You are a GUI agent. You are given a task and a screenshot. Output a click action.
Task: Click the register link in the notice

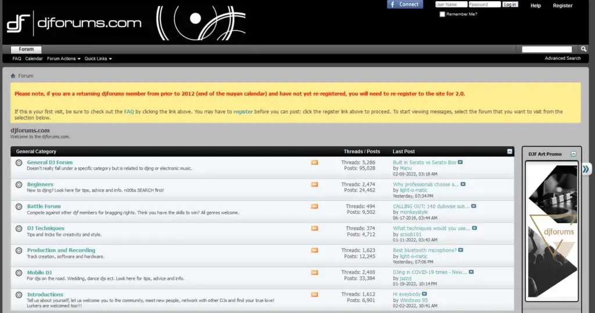[243, 112]
